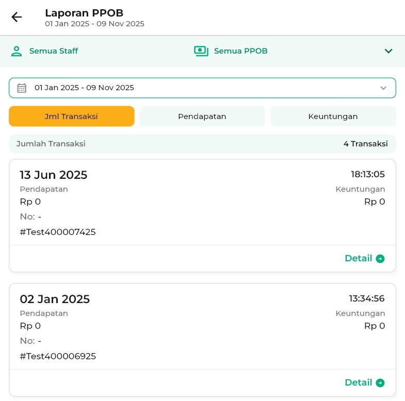Click the Laporan PPOB page title
Viewport: 405px width, 401px height.
(84, 13)
